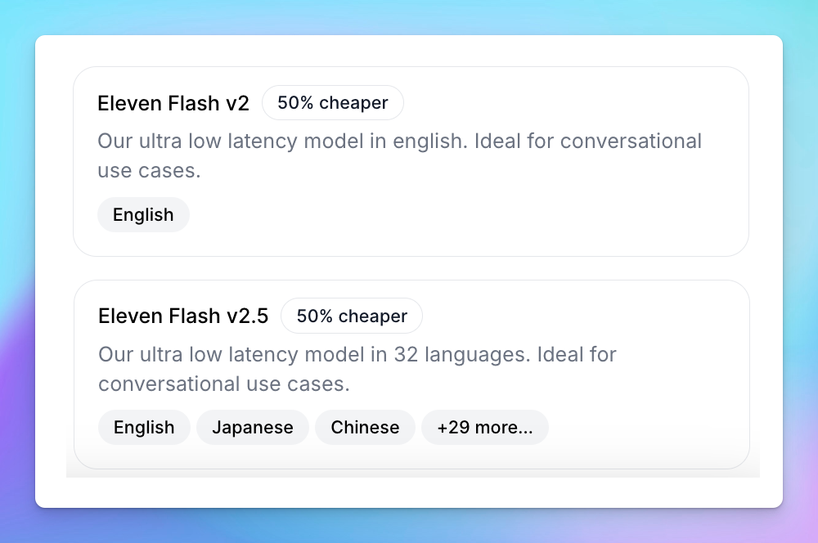Click empty space right of v2's English tag
The height and width of the screenshot is (543, 818).
(x=458, y=215)
